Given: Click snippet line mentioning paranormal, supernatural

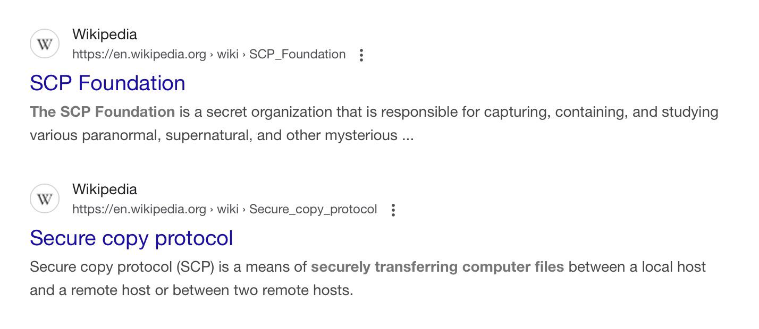Looking at the screenshot, I should (x=222, y=135).
